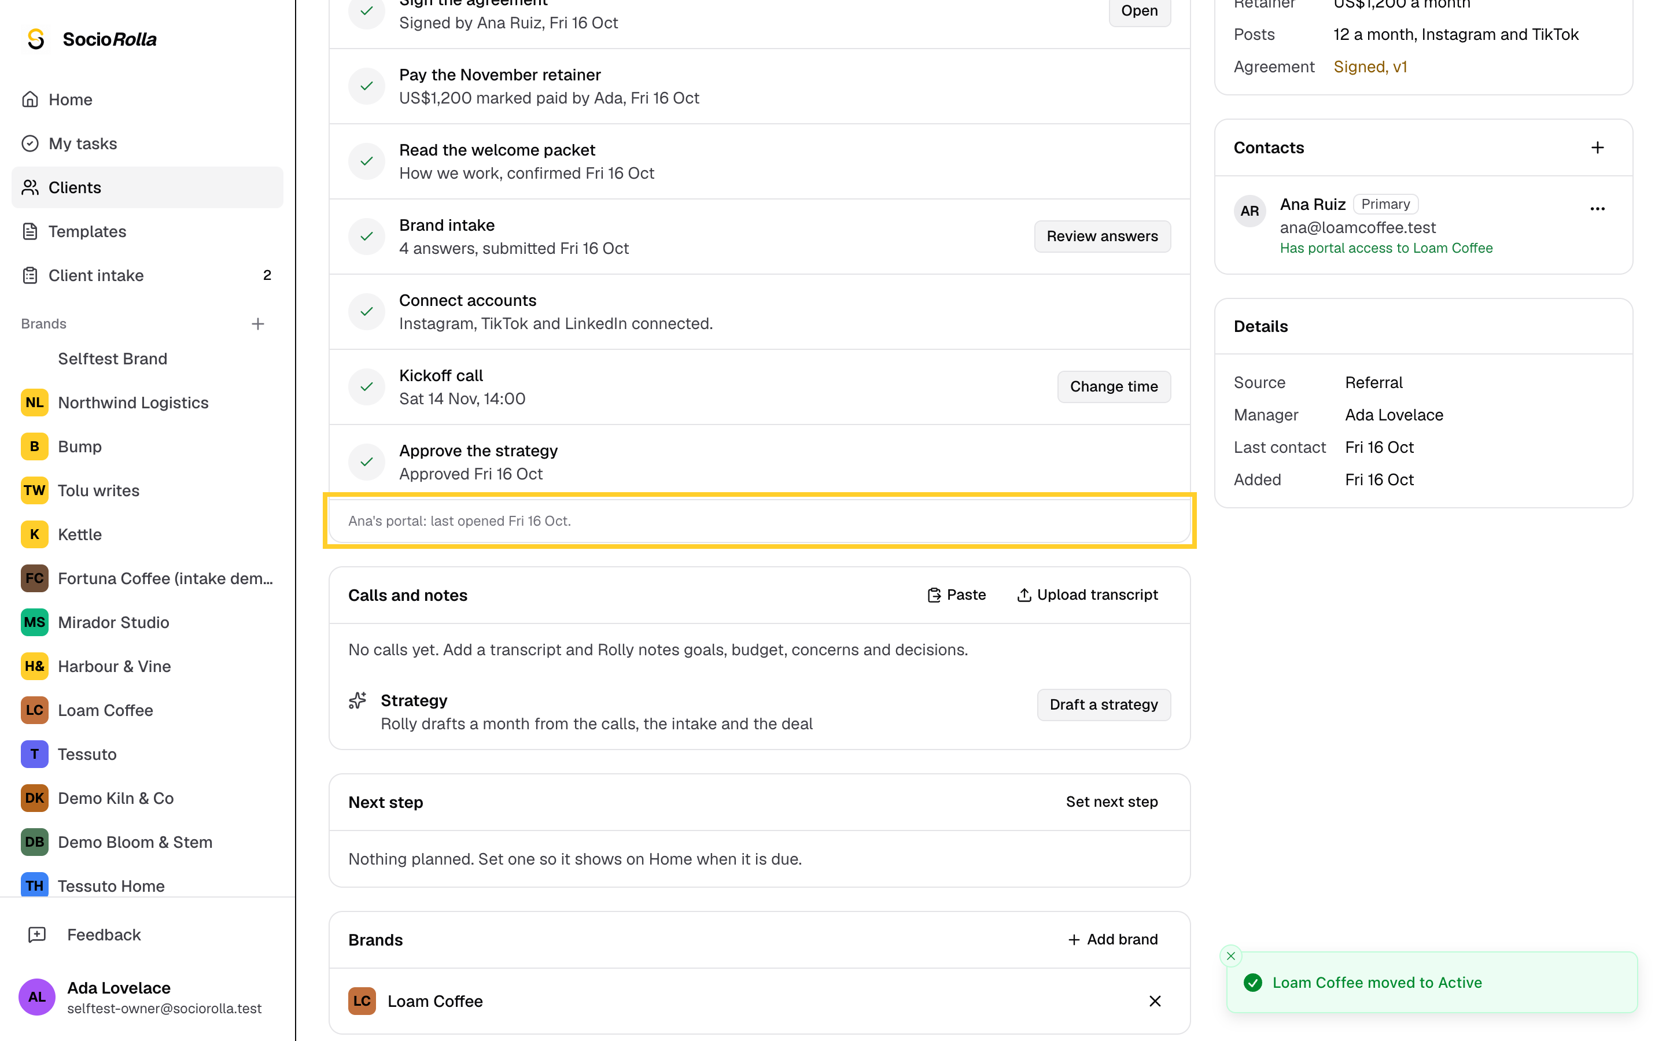This screenshot has height=1041, width=1666.
Task: Open the Templates page
Action: pyautogui.click(x=146, y=231)
